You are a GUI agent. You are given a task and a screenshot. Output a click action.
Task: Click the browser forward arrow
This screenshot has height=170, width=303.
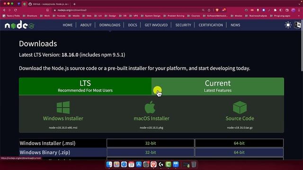tap(9, 10)
